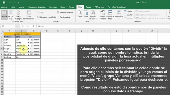Click the lightbulb tell-me icon
Screen dimensions: 170x95
pyautogui.click(x=109, y=7)
